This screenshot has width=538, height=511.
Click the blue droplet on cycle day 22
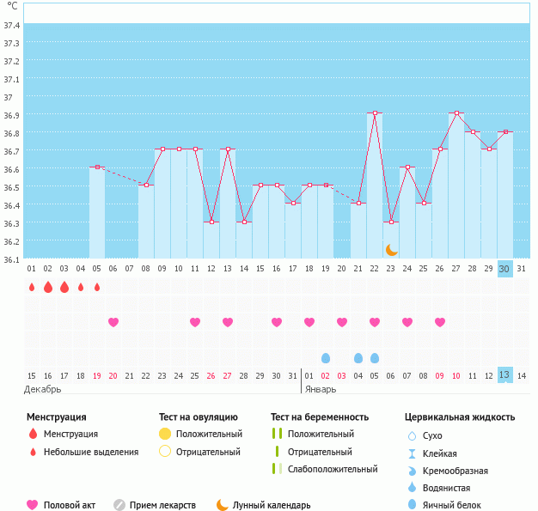click(x=375, y=357)
